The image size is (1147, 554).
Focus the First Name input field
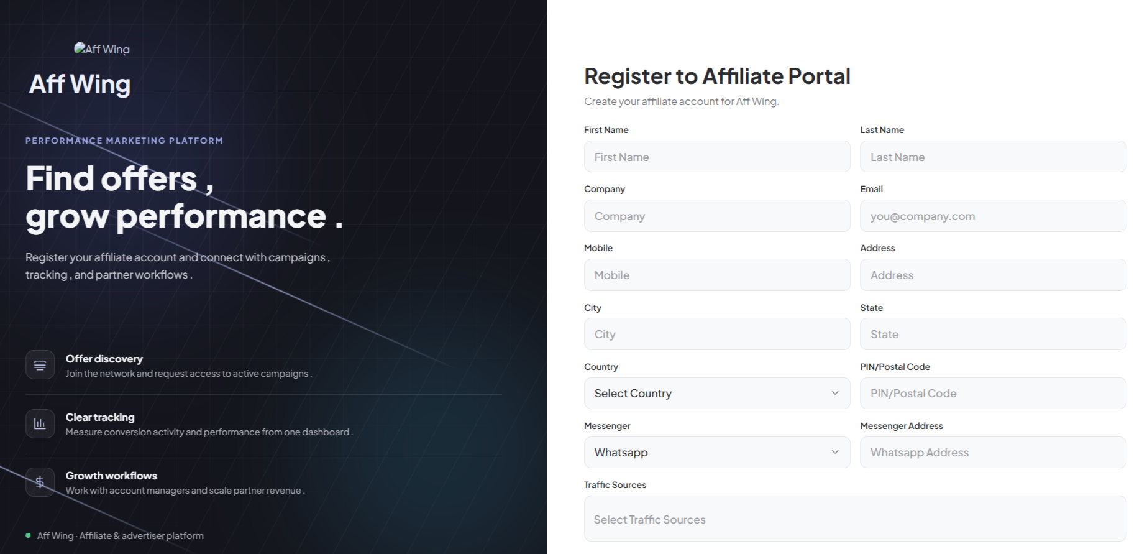click(717, 157)
